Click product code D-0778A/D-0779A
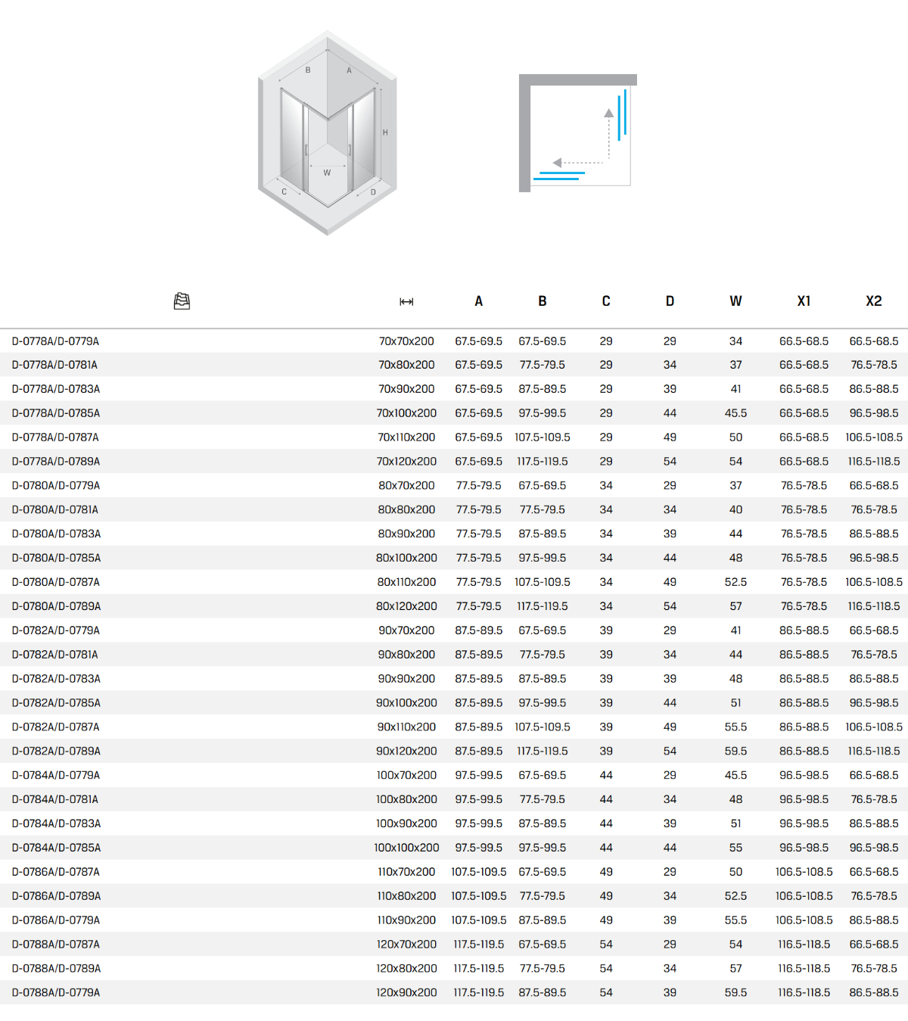908x1021 pixels. pyautogui.click(x=55, y=341)
